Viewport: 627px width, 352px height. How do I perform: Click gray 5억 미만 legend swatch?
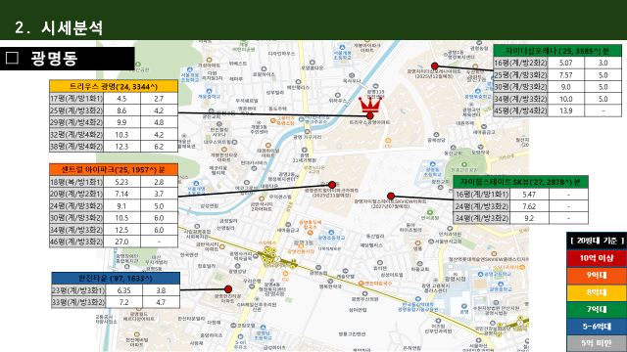597,343
